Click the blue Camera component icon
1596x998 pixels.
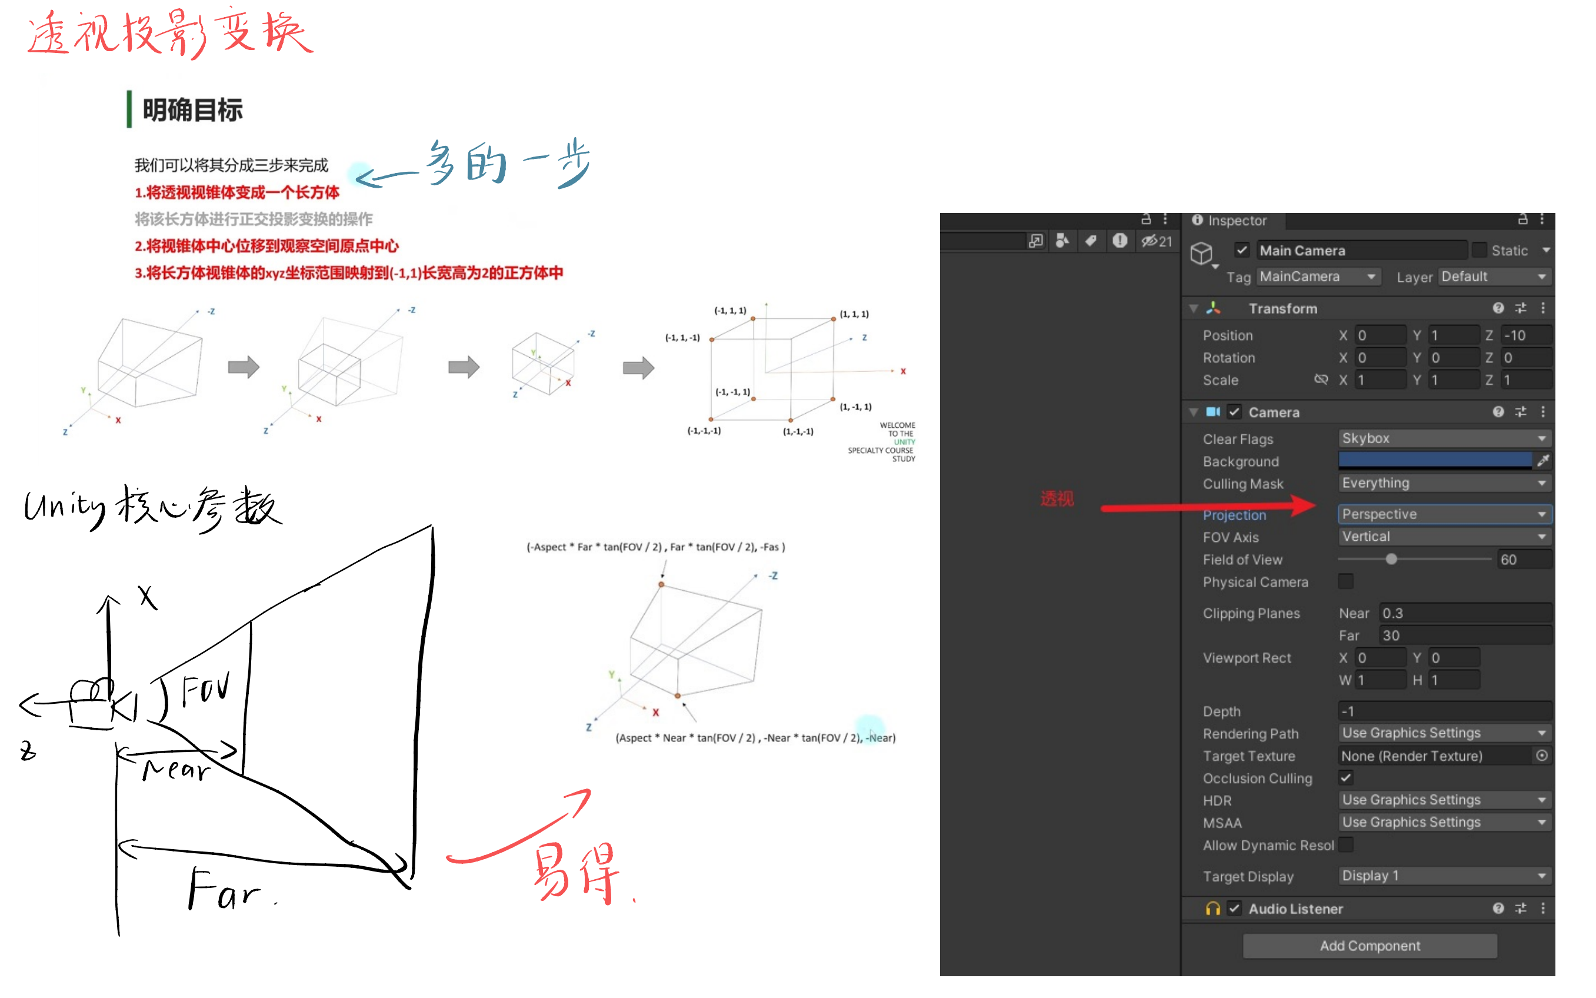pos(1212,412)
